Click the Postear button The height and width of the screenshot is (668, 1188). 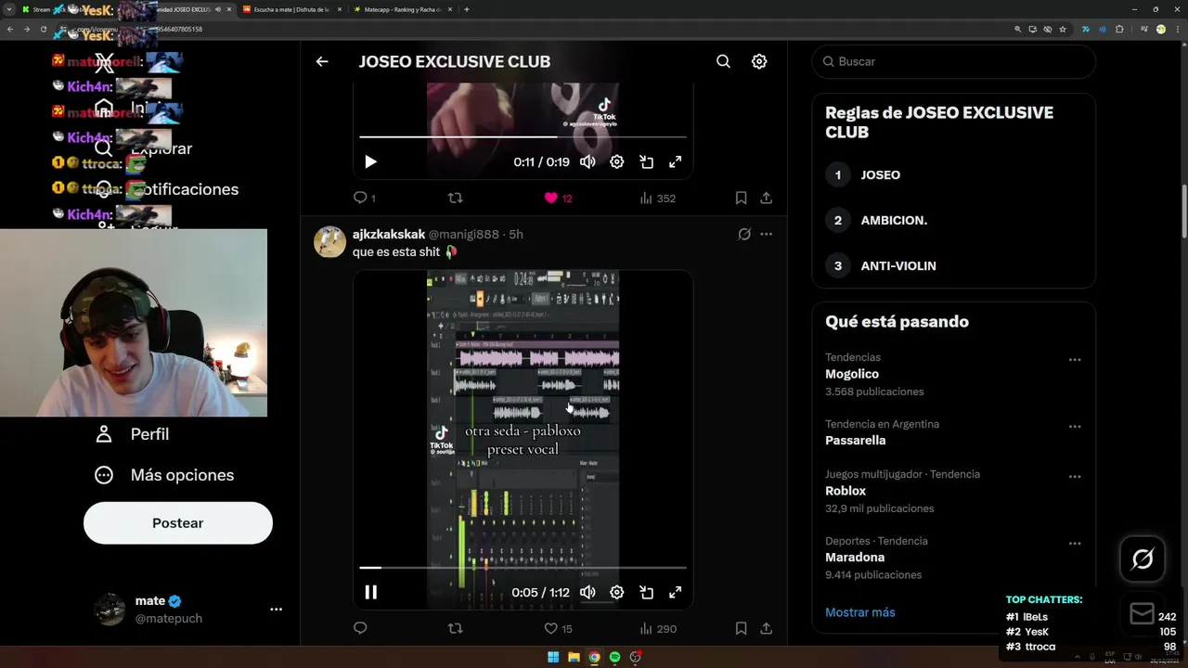pos(178,523)
